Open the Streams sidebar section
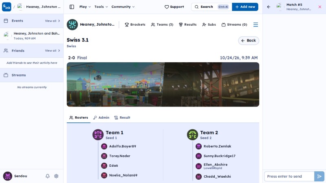Image resolution: width=326 pixels, height=183 pixels. [x=32, y=75]
